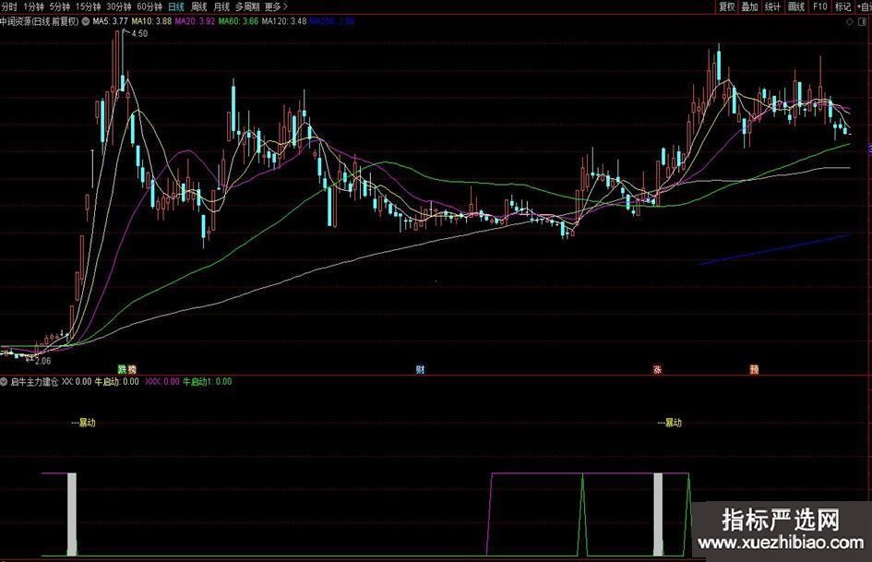Screen dimensions: 872x562
Task: Select the 5分钟 timeframe
Action: tap(59, 6)
